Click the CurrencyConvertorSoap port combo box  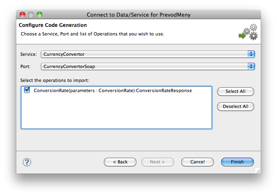coord(148,66)
